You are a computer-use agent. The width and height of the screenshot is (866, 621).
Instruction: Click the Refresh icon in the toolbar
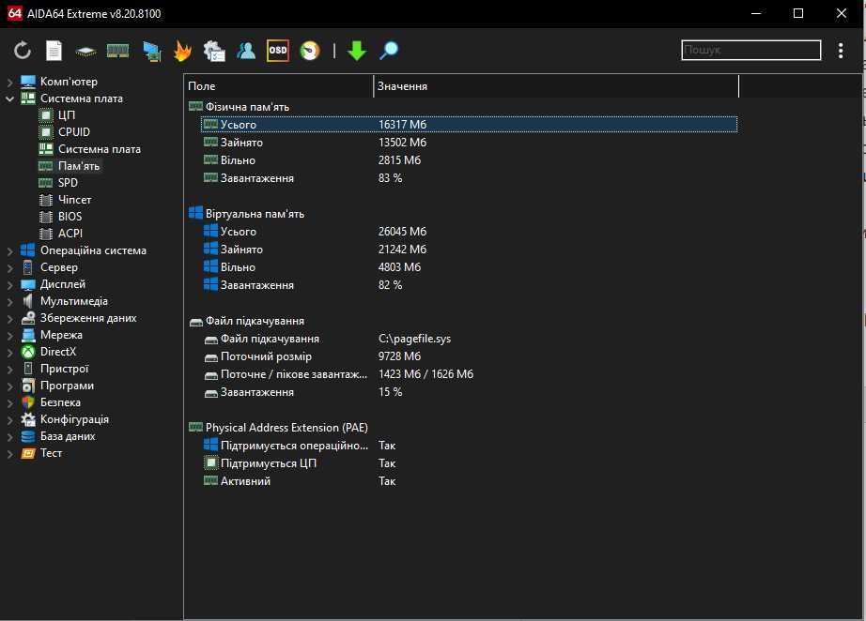pos(23,51)
